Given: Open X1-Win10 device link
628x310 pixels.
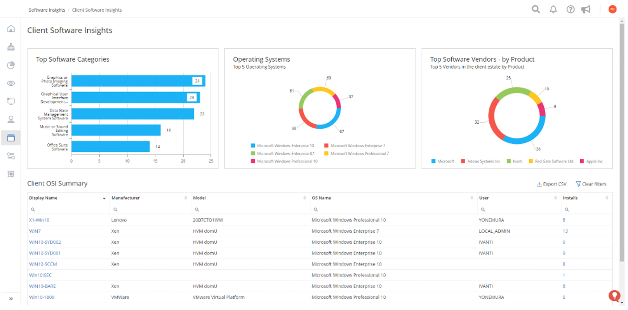Looking at the screenshot, I should pyautogui.click(x=39, y=220).
